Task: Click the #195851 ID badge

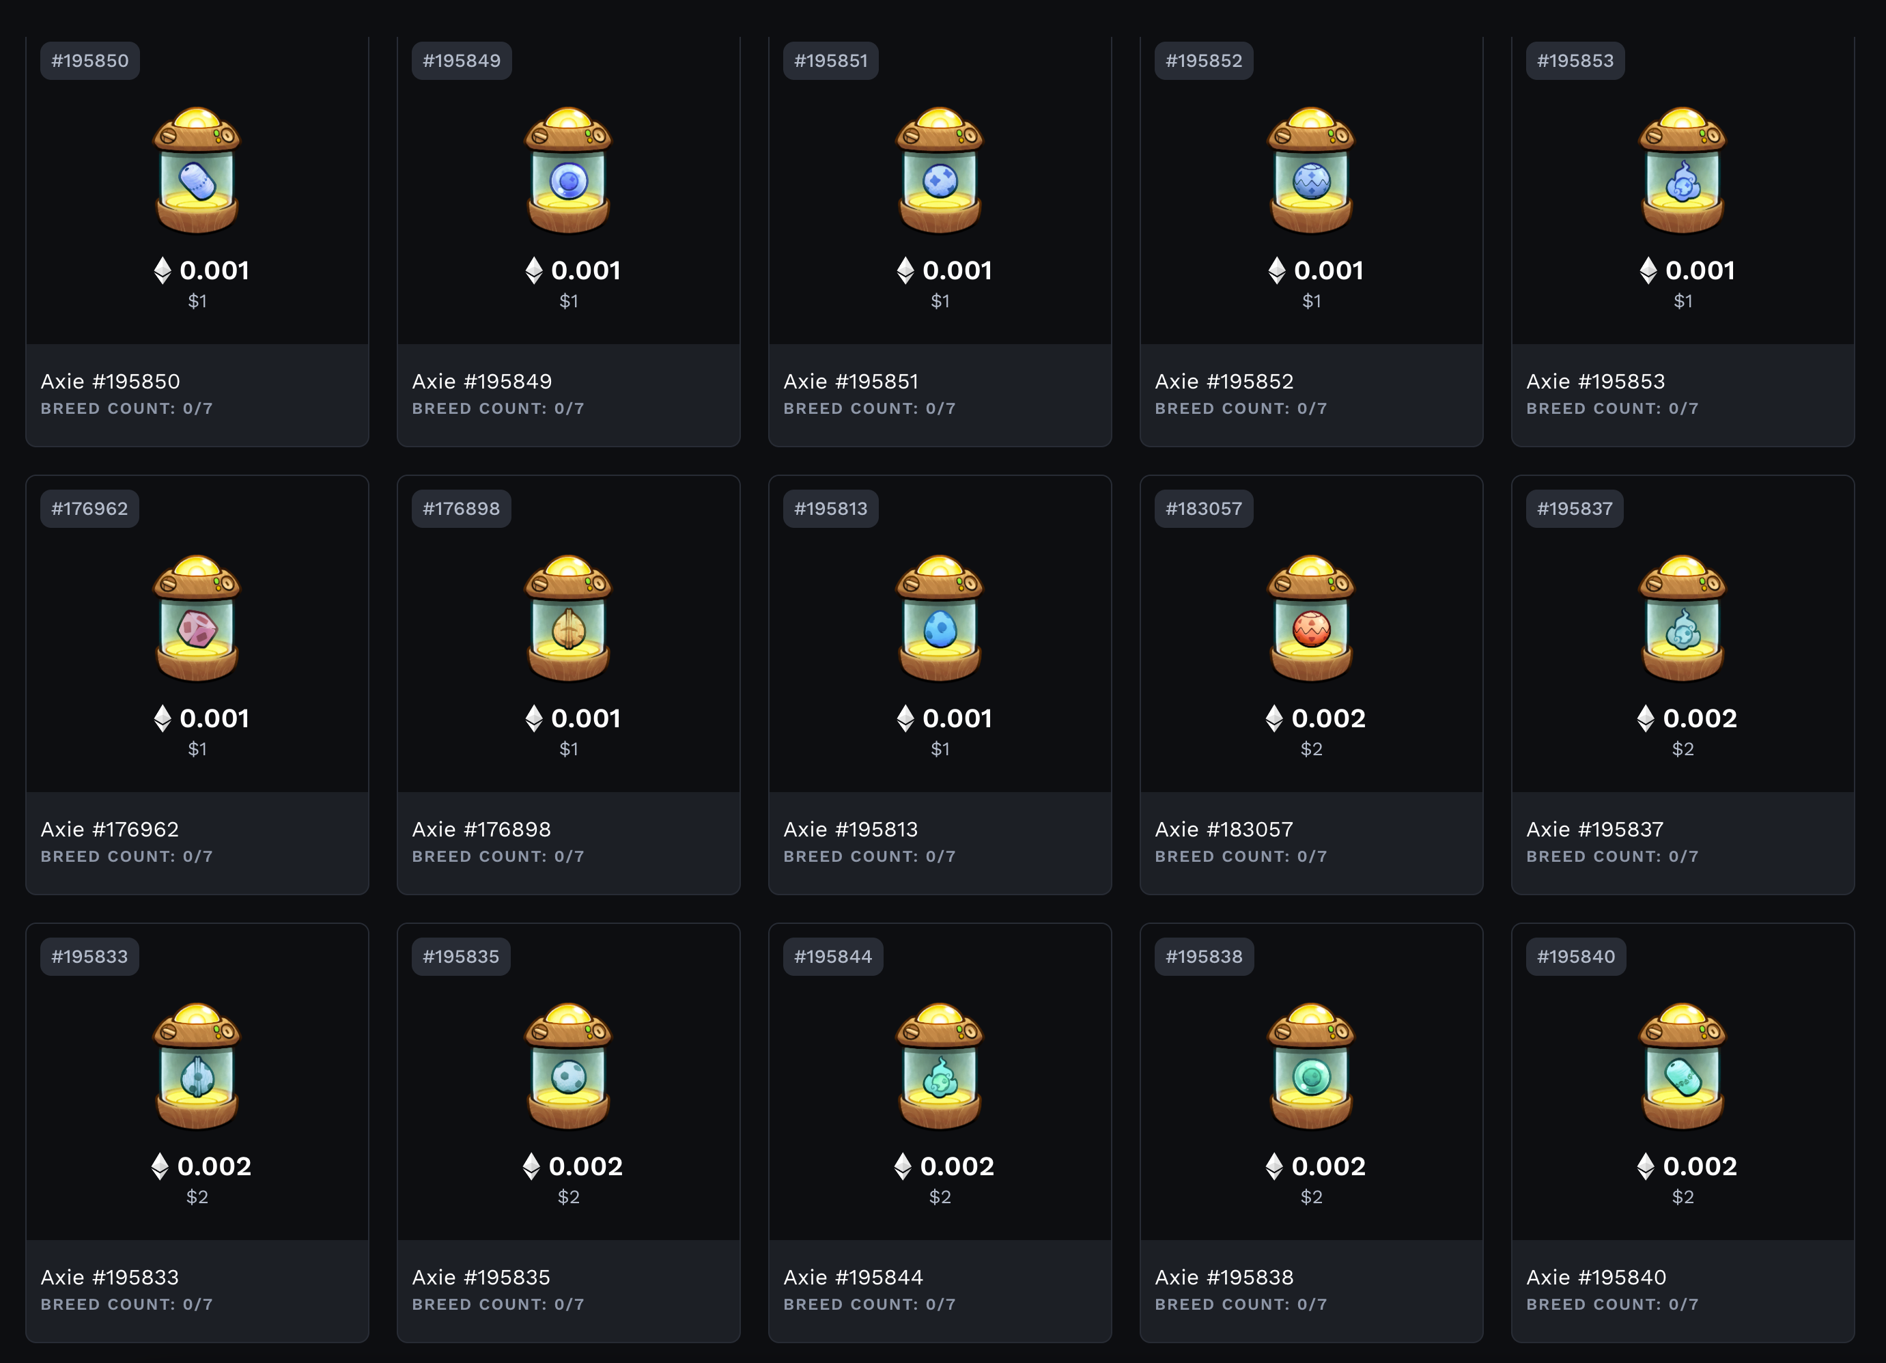Action: tap(830, 61)
